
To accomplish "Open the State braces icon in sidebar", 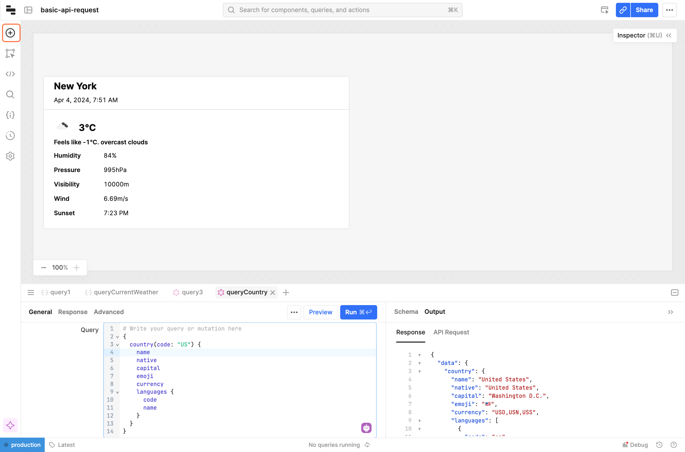I will tap(11, 115).
